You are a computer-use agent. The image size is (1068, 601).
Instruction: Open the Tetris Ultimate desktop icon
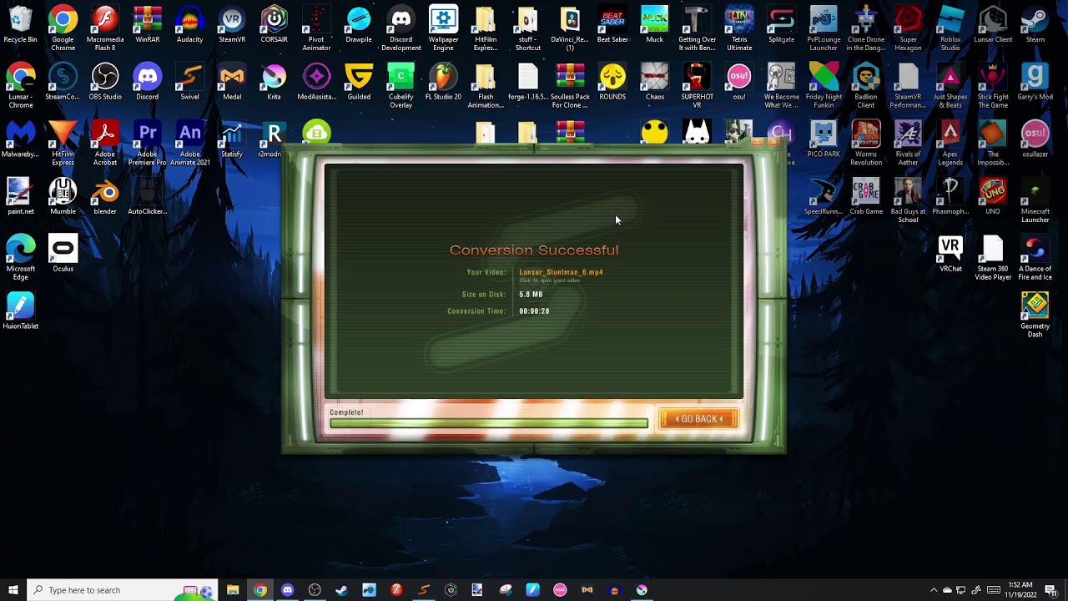tap(739, 28)
